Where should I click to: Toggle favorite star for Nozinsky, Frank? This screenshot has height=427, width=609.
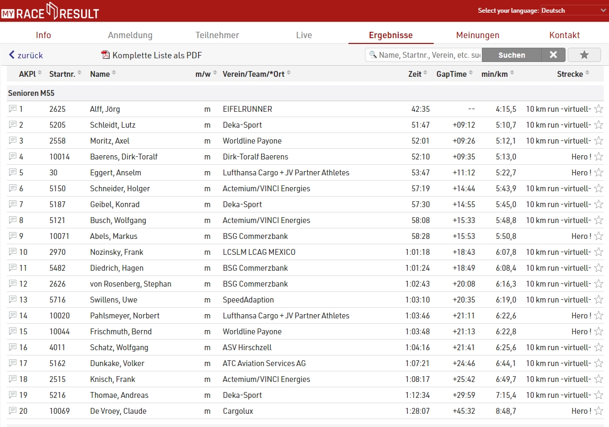tap(598, 252)
